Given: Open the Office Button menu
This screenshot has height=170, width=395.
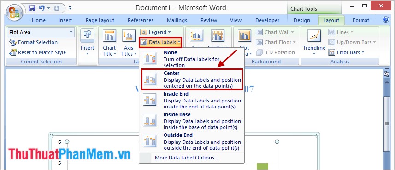Looking at the screenshot, I should click(15, 12).
